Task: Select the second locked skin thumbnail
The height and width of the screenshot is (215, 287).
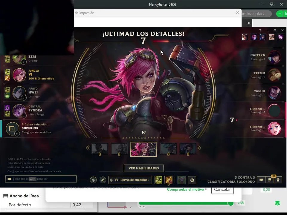Action: (x=119, y=149)
